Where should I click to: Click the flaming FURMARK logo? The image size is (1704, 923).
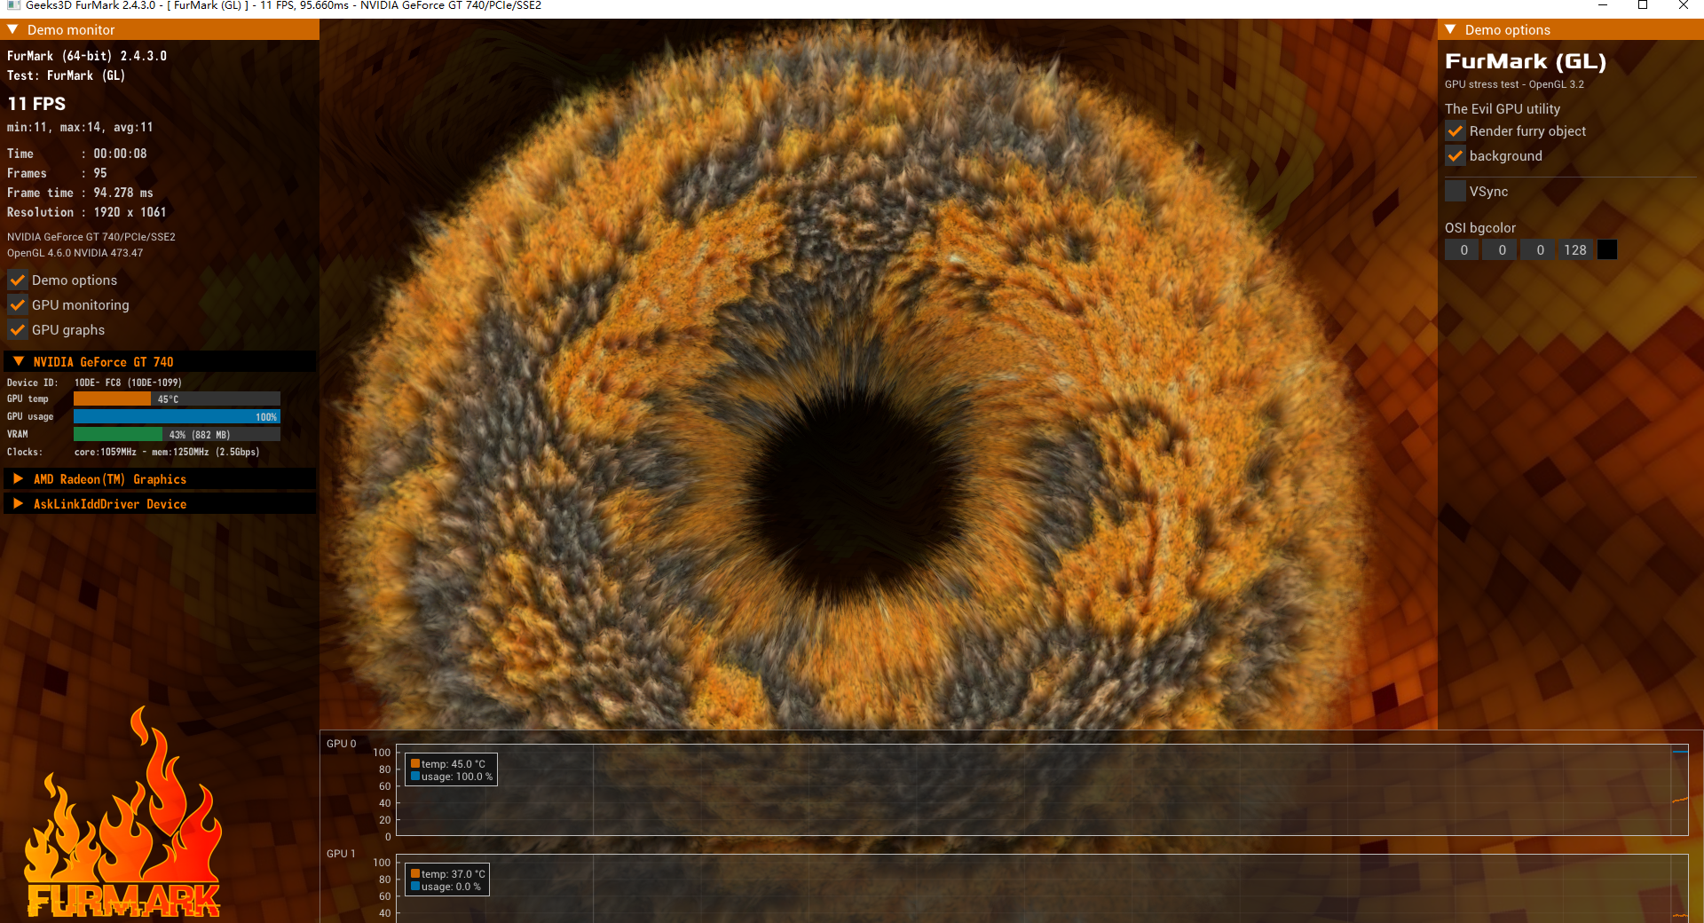(123, 814)
